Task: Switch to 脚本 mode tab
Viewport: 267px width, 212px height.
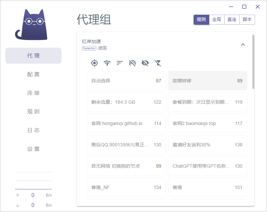Action: coord(247,20)
